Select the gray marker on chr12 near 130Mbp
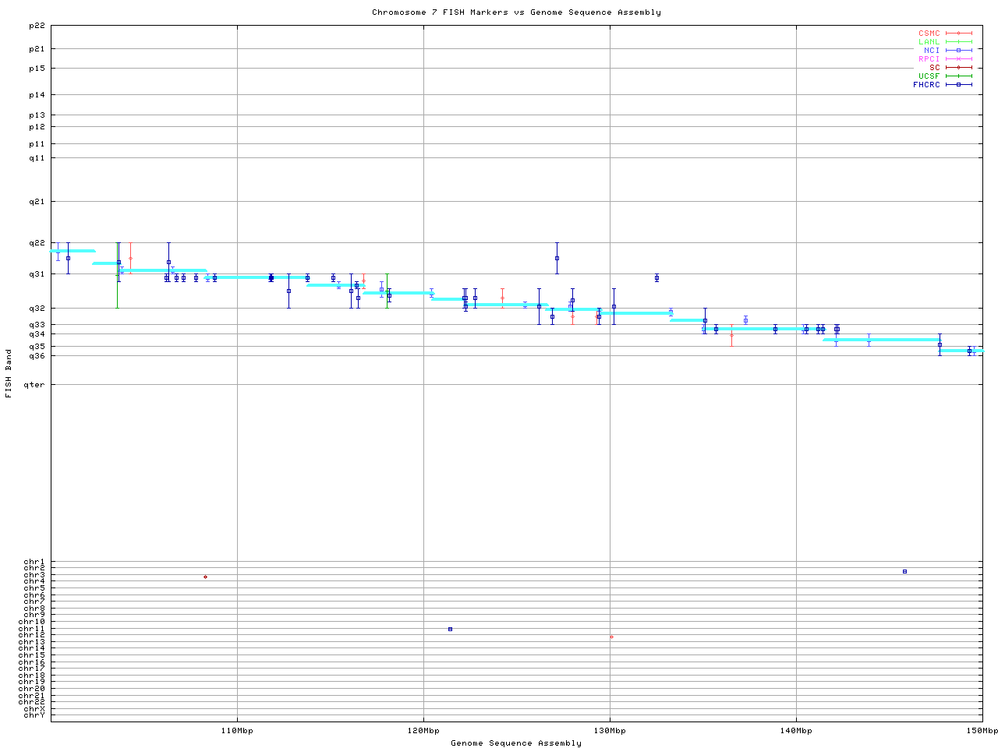 tap(611, 637)
